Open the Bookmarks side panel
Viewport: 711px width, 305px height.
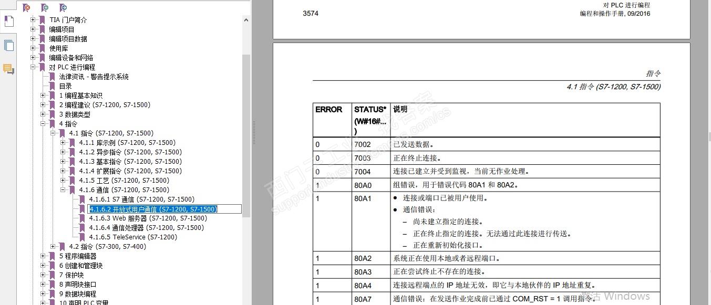tap(8, 22)
